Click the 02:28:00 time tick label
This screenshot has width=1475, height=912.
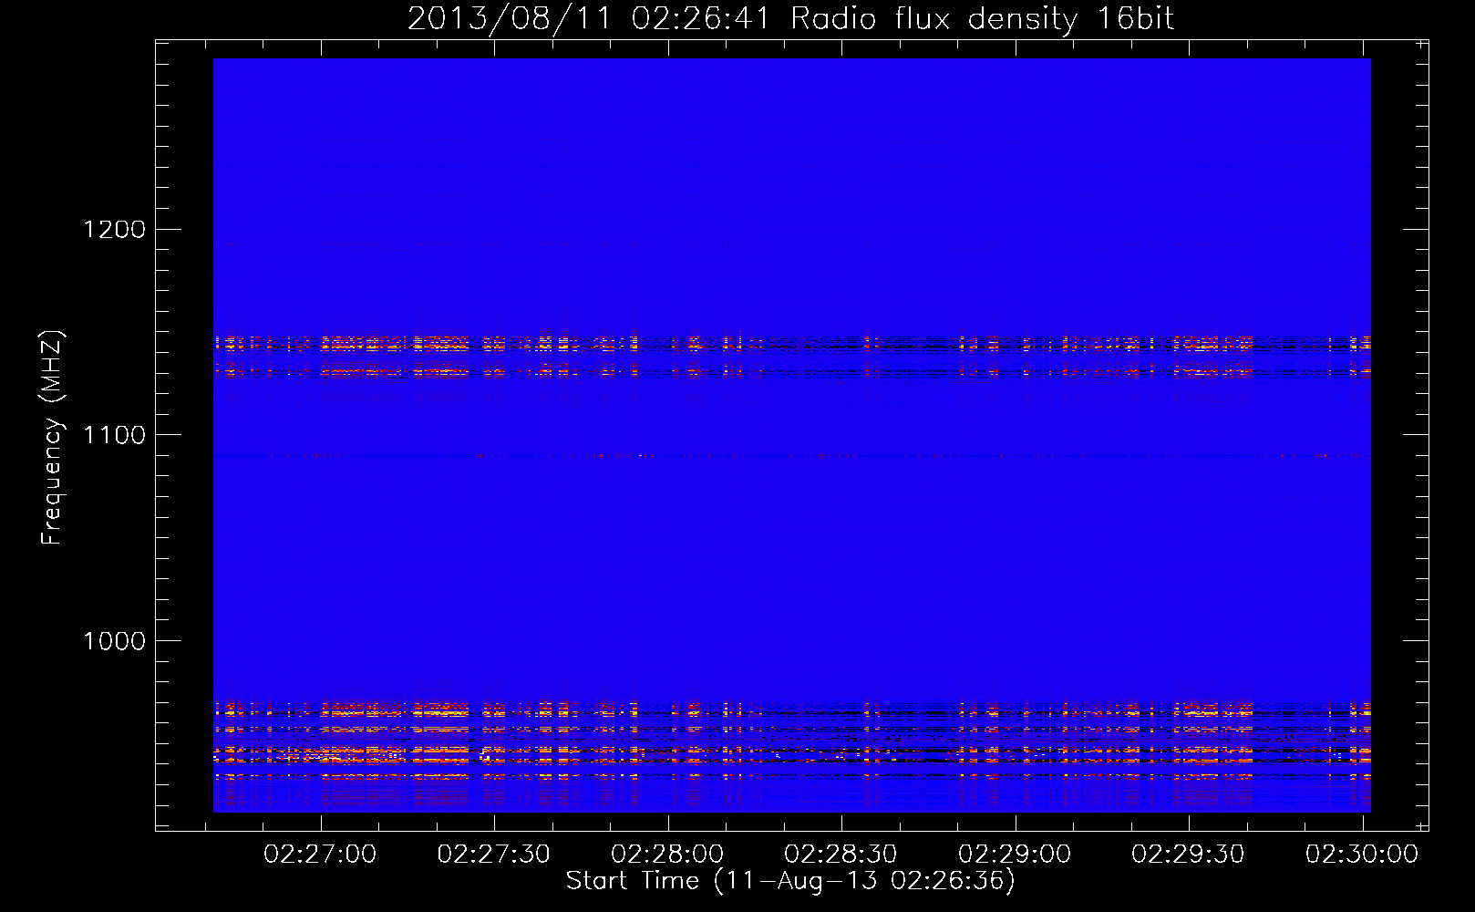(667, 855)
